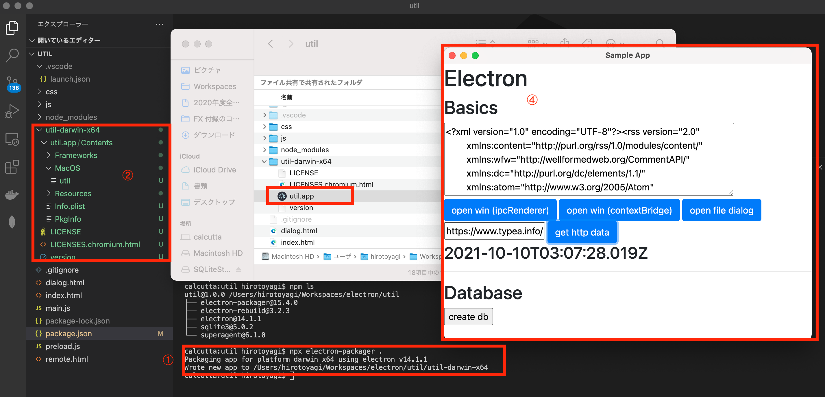Open the Docker view icon
Screen dimensions: 825x397
pyautogui.click(x=12, y=194)
